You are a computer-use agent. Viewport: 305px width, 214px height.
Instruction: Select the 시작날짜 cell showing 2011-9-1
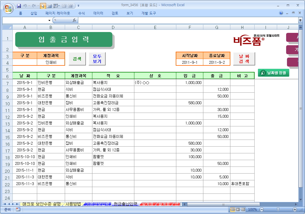pos(190,62)
